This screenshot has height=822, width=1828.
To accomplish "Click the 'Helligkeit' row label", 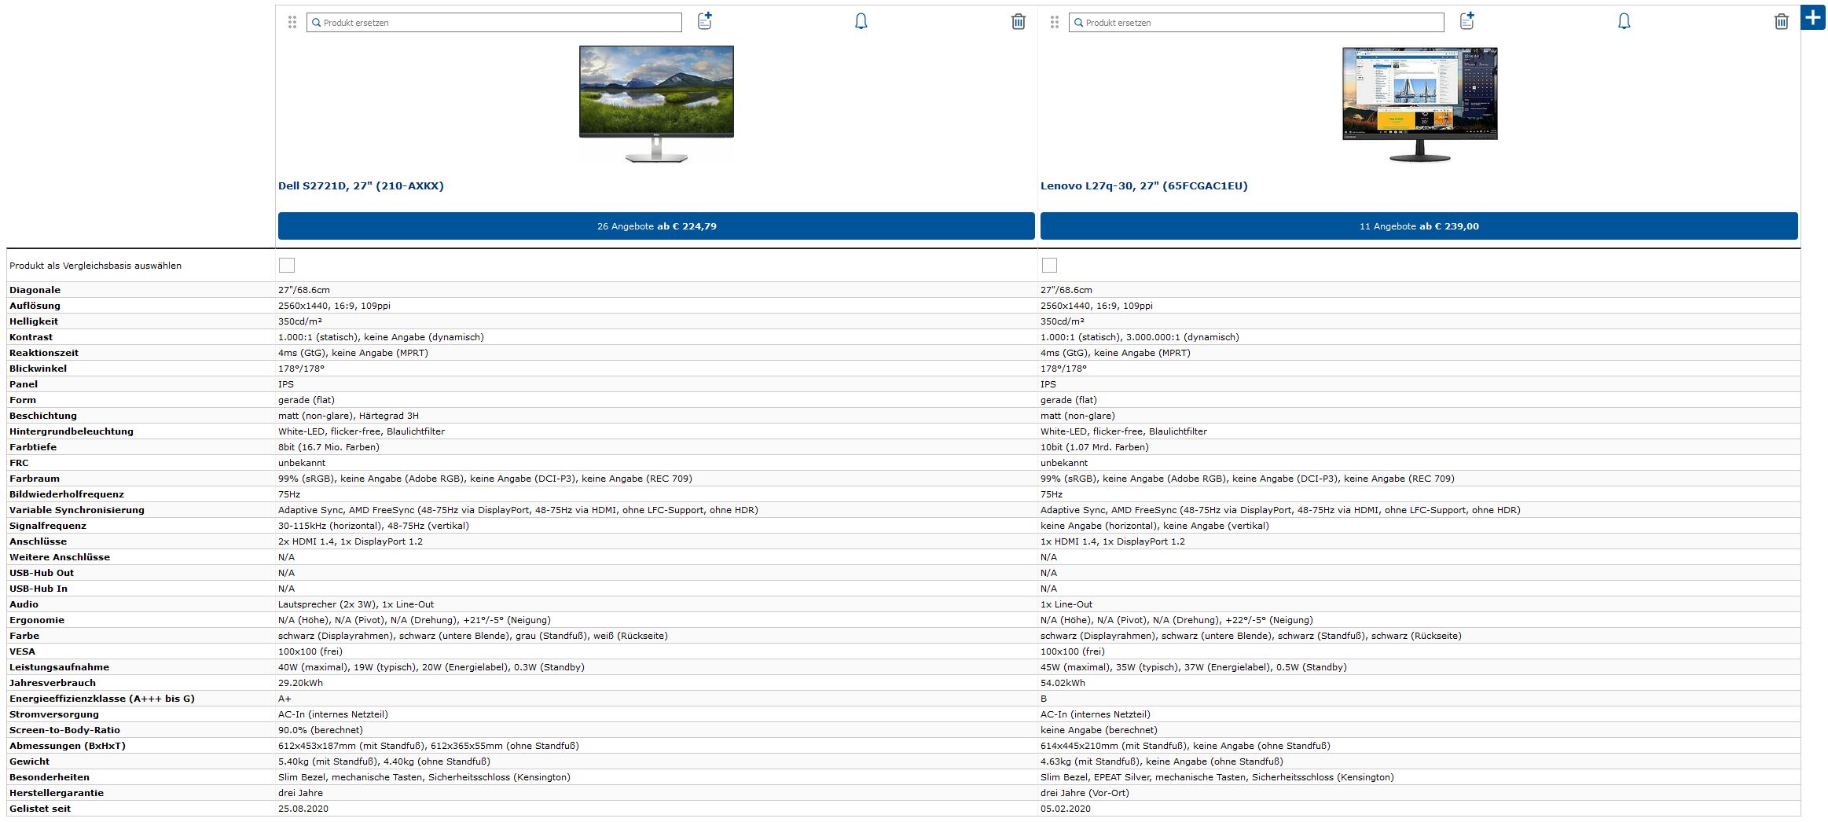I will click(x=34, y=321).
